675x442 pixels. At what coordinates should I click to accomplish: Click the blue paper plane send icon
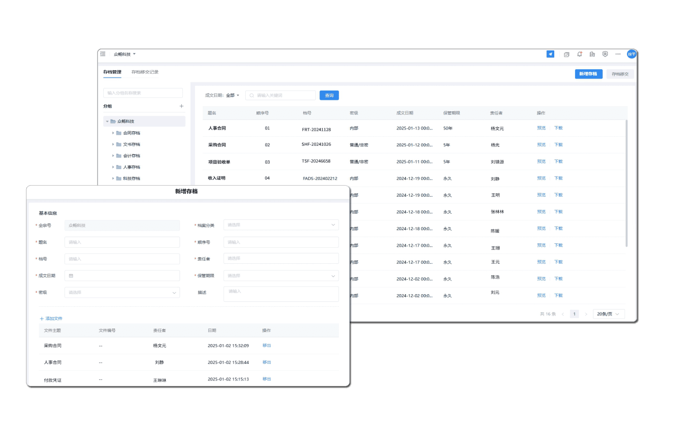pos(550,54)
